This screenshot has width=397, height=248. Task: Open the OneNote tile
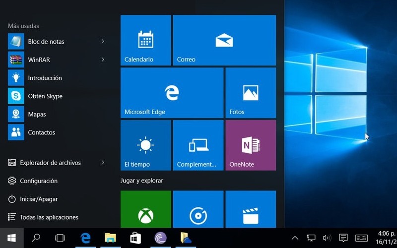251,145
